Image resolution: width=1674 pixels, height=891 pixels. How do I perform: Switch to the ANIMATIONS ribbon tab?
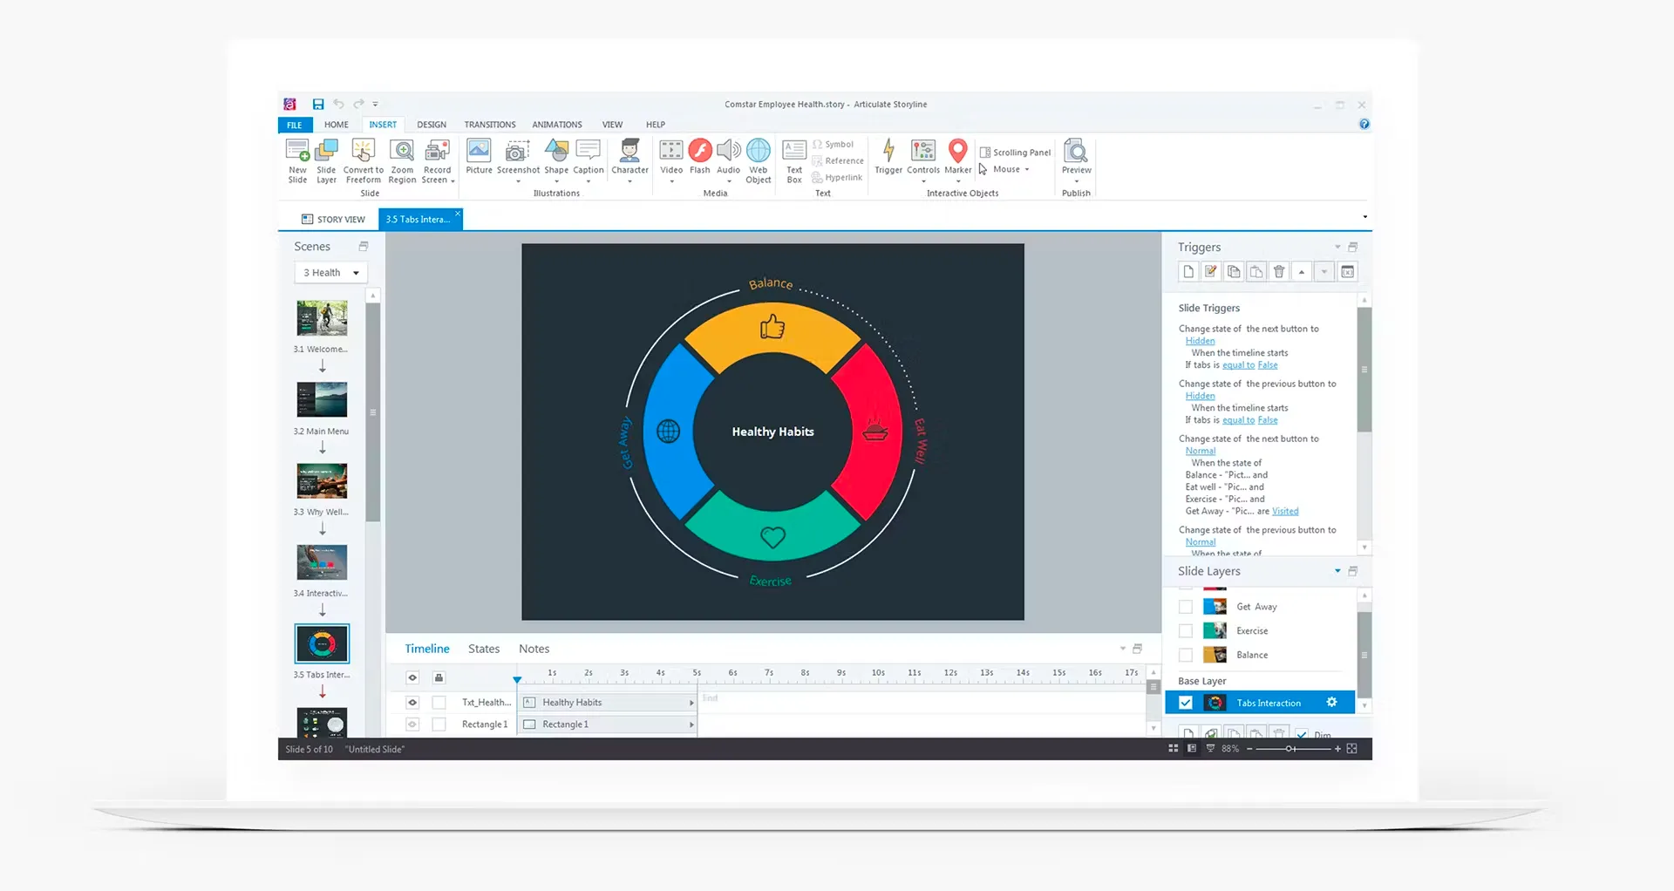click(x=556, y=124)
